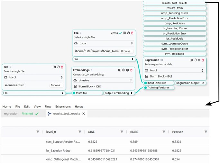Switch to the regression tab
This screenshot has width=220, height=164.
(x=11, y=114)
